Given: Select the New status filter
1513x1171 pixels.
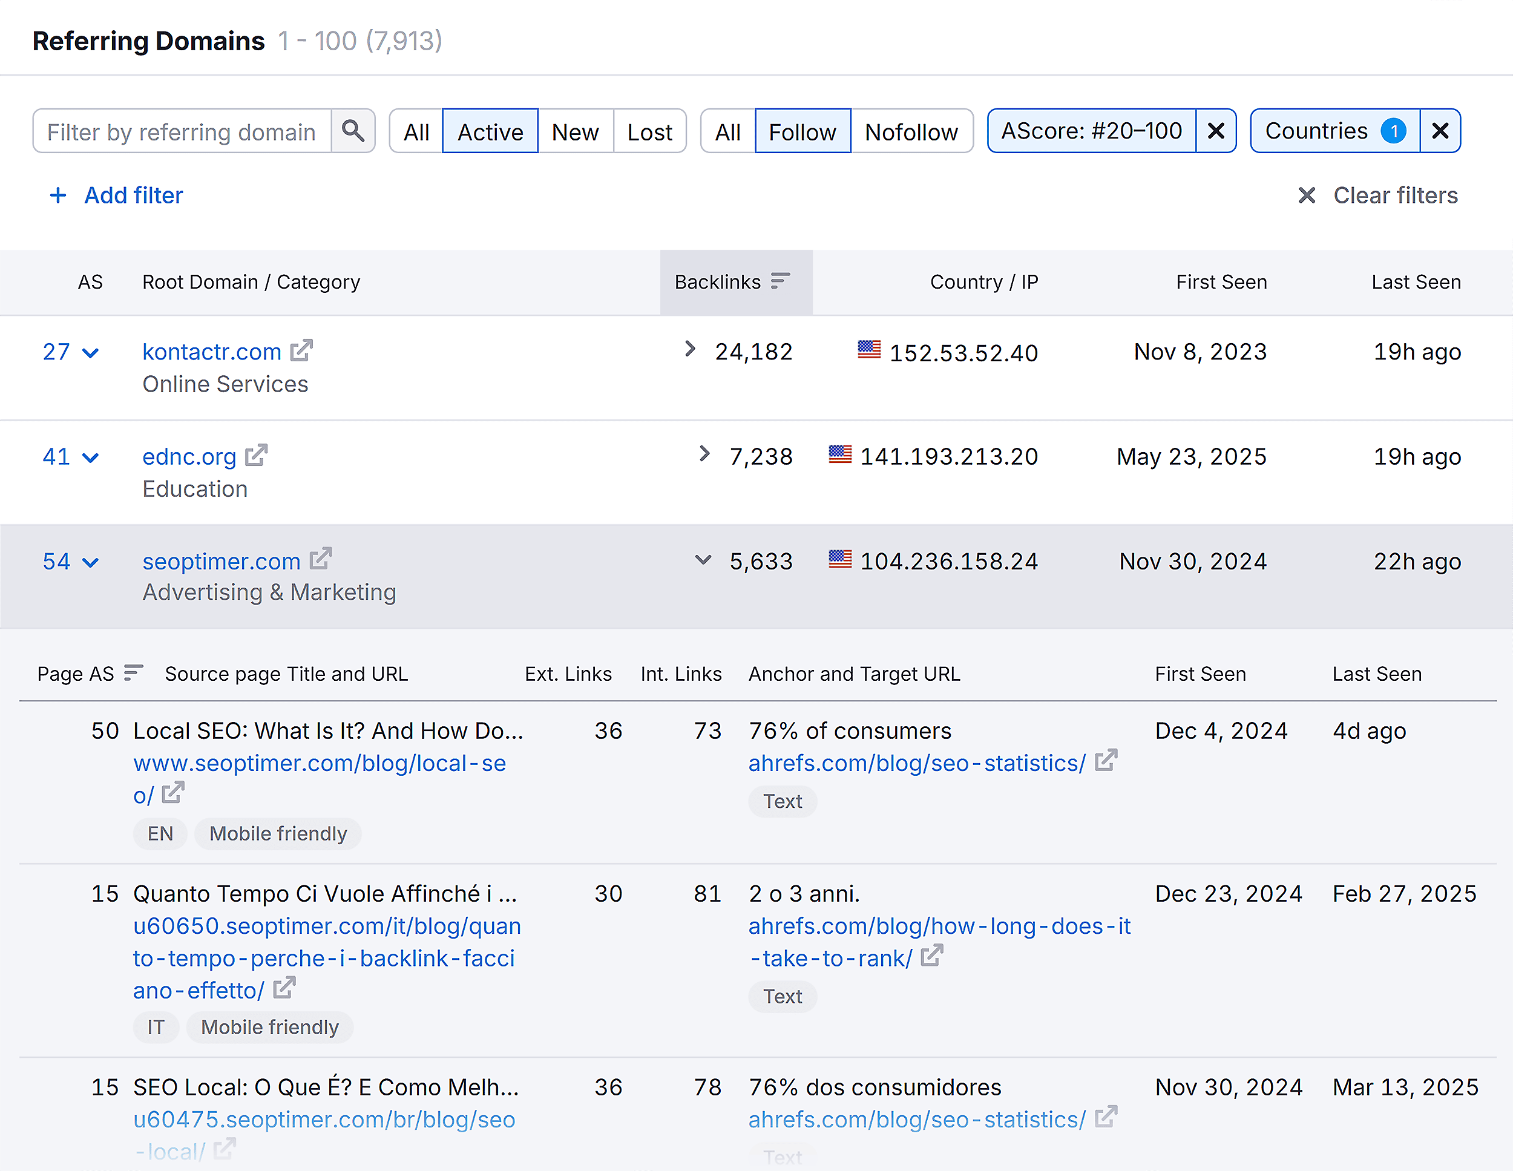Looking at the screenshot, I should (x=576, y=131).
